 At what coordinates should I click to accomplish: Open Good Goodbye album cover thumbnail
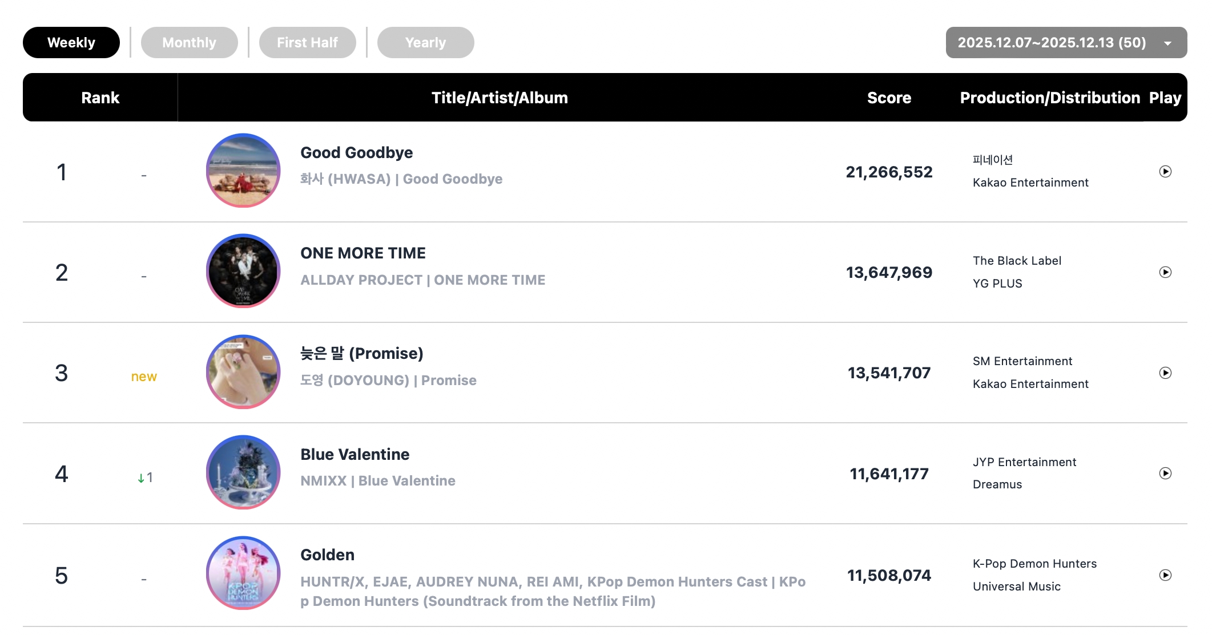[x=243, y=171]
